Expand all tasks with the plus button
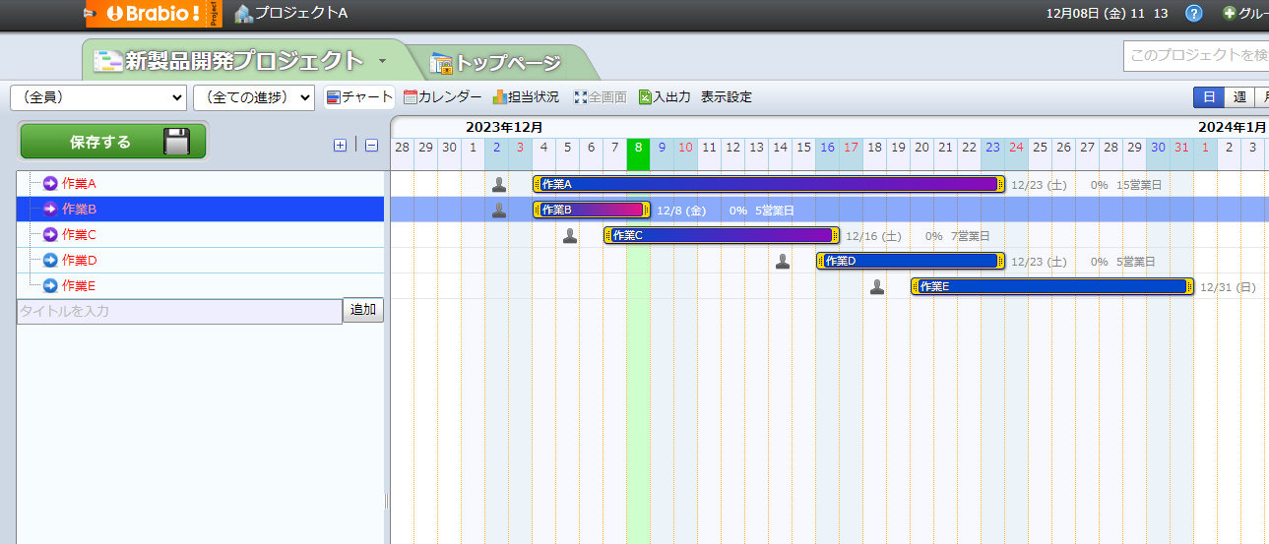Image resolution: width=1269 pixels, height=544 pixels. (x=340, y=146)
